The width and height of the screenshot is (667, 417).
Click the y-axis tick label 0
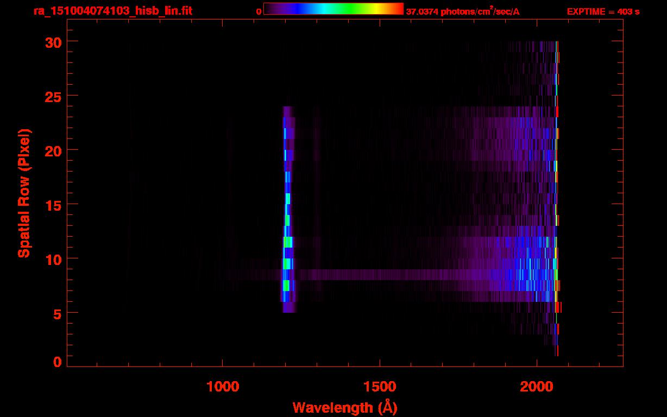coord(57,362)
